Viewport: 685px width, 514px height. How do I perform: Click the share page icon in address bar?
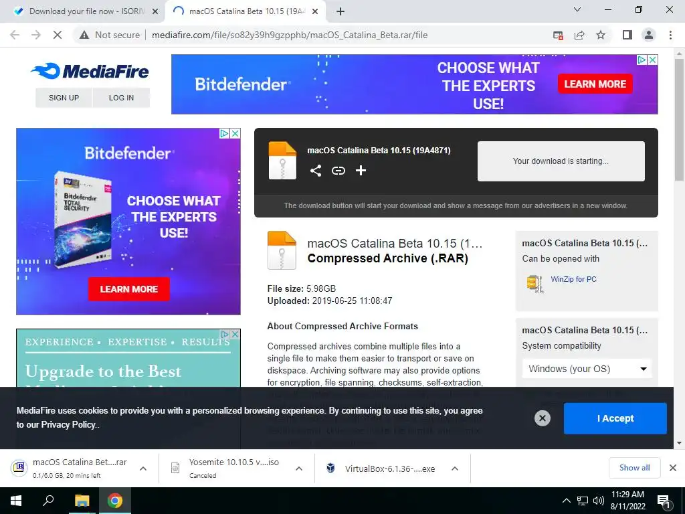point(579,35)
